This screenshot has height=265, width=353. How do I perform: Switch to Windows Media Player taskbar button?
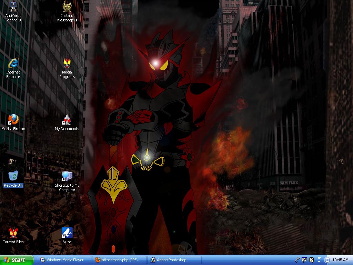tap(64, 260)
